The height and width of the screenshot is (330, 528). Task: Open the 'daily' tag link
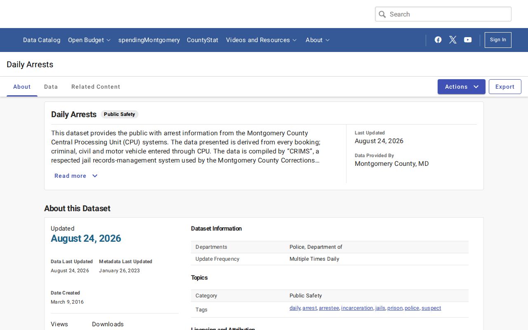click(295, 308)
